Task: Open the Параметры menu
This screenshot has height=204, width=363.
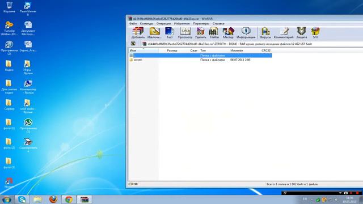Action: pos(201,24)
